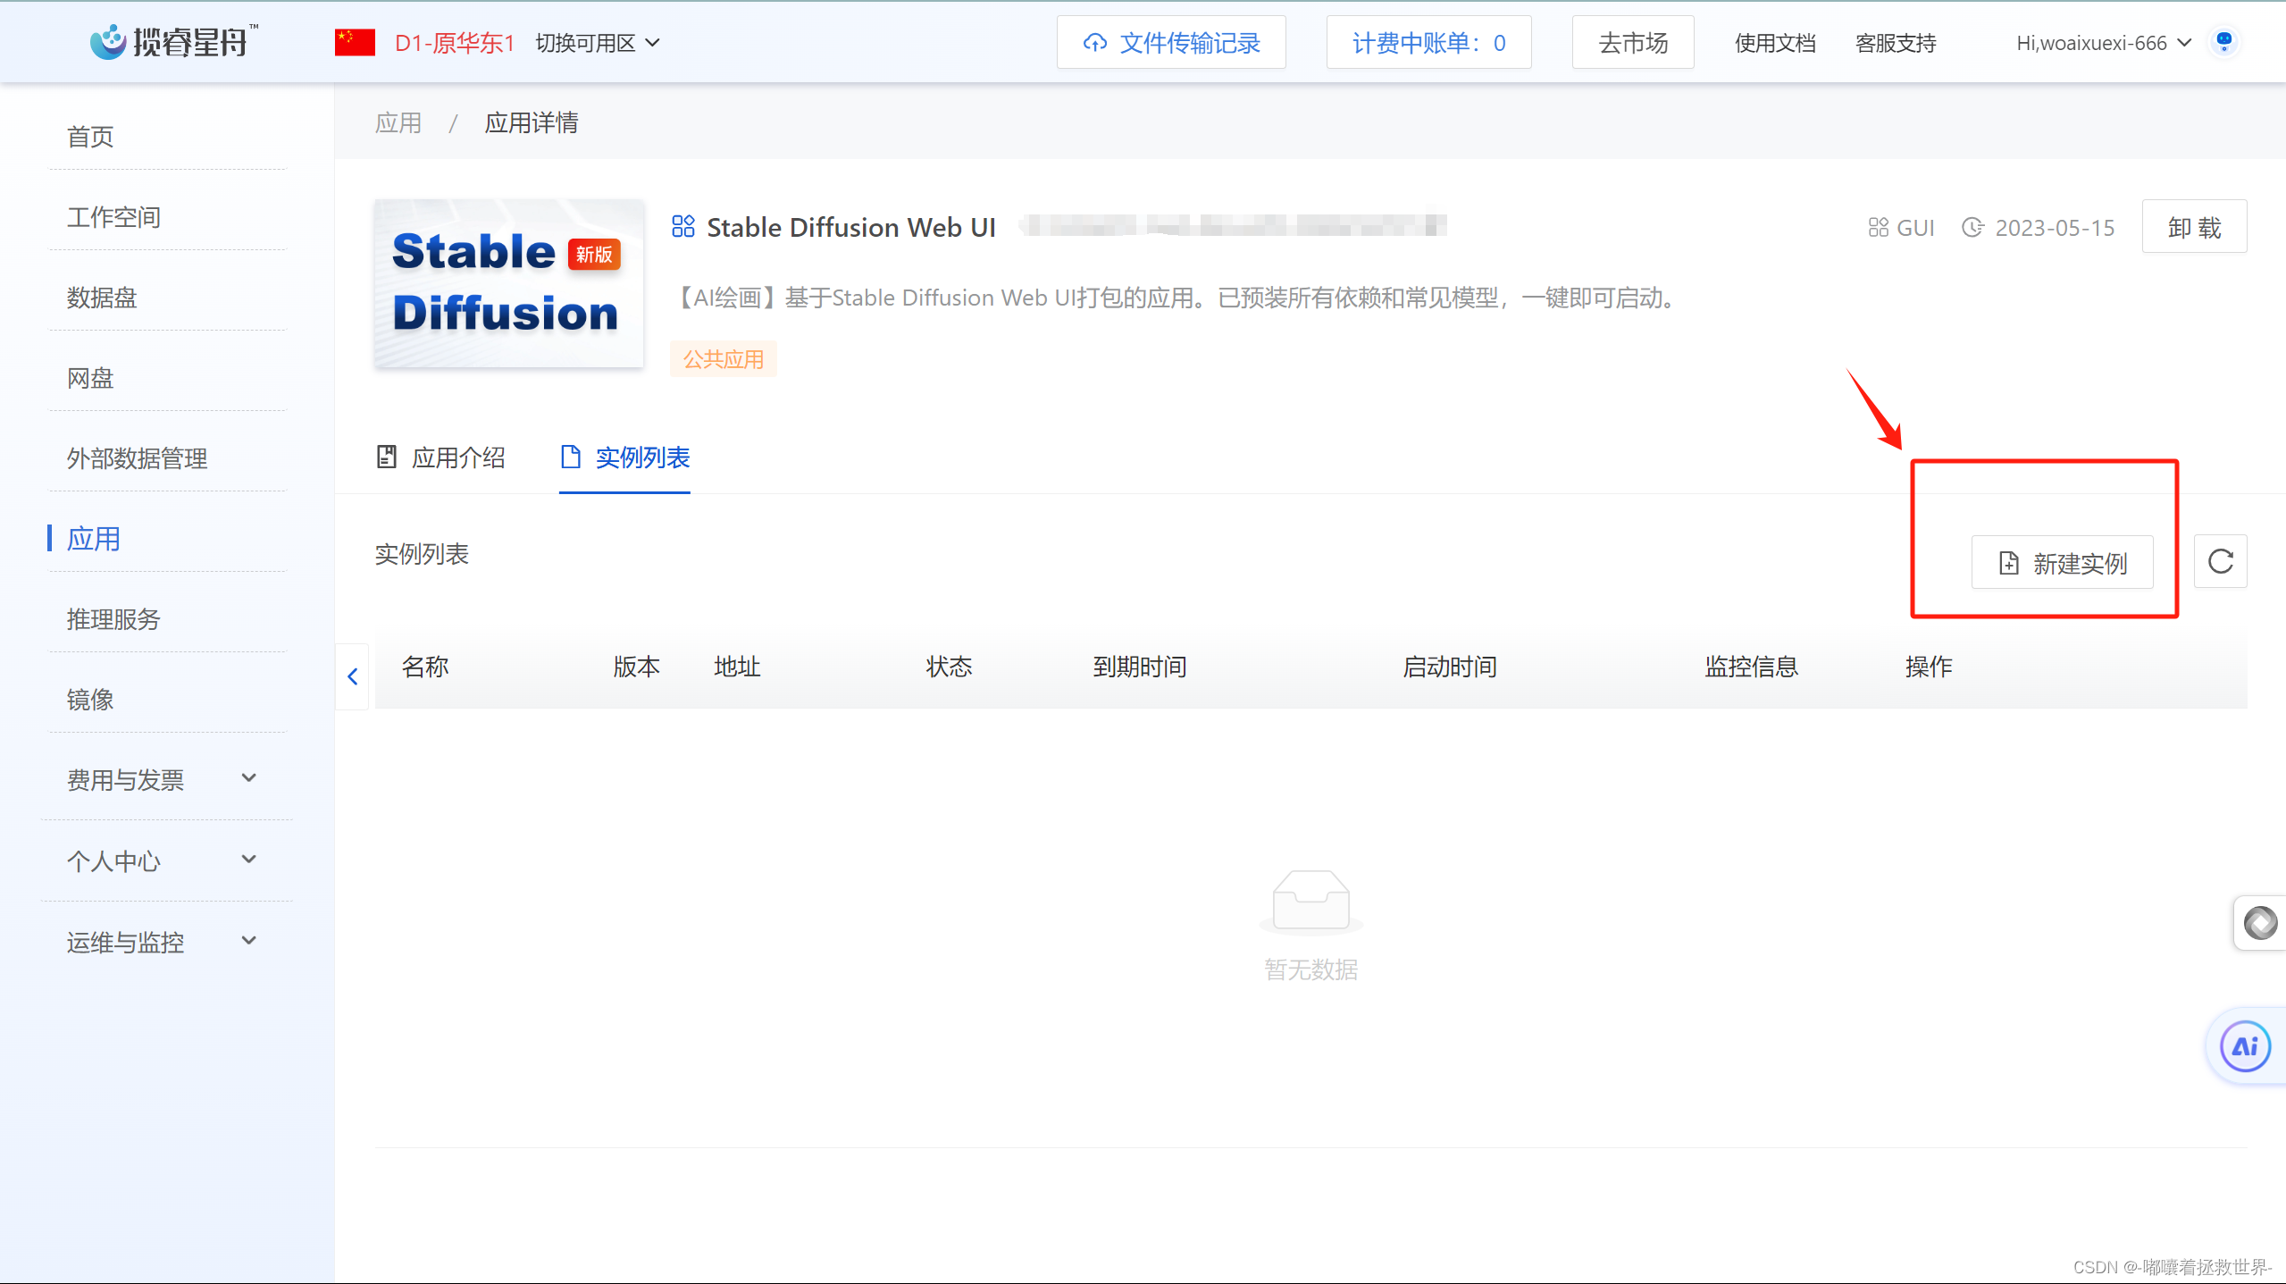
Task: Click the refresh instance list icon
Action: tap(2220, 562)
